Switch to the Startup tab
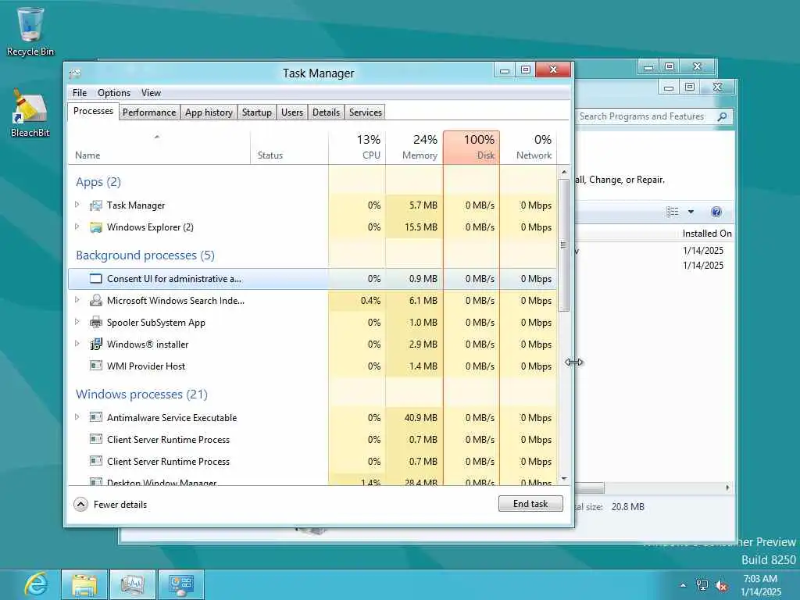Image resolution: width=800 pixels, height=600 pixels. pos(256,112)
